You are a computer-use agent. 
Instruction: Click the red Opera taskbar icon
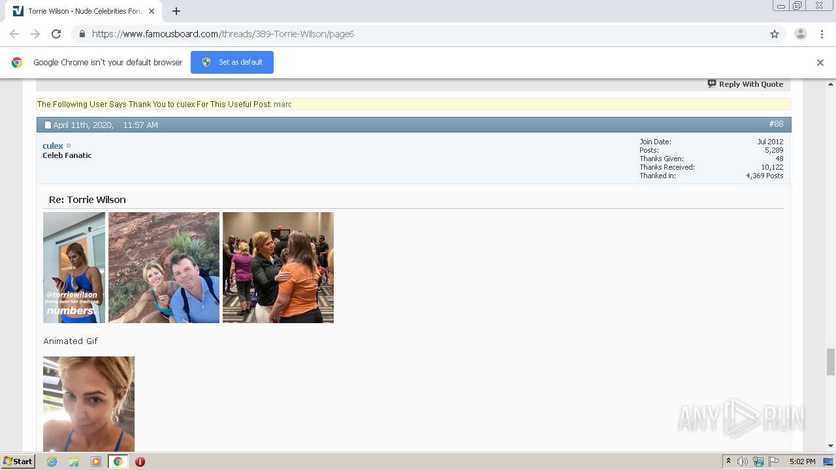click(x=140, y=462)
